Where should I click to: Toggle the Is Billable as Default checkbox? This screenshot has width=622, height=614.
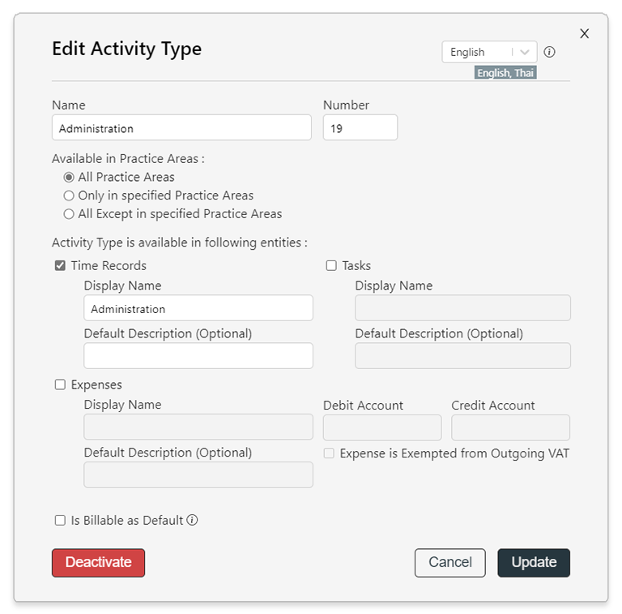pyautogui.click(x=60, y=520)
